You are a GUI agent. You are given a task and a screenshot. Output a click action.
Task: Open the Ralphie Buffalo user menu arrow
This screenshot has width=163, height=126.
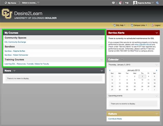pyautogui.click(x=153, y=3)
